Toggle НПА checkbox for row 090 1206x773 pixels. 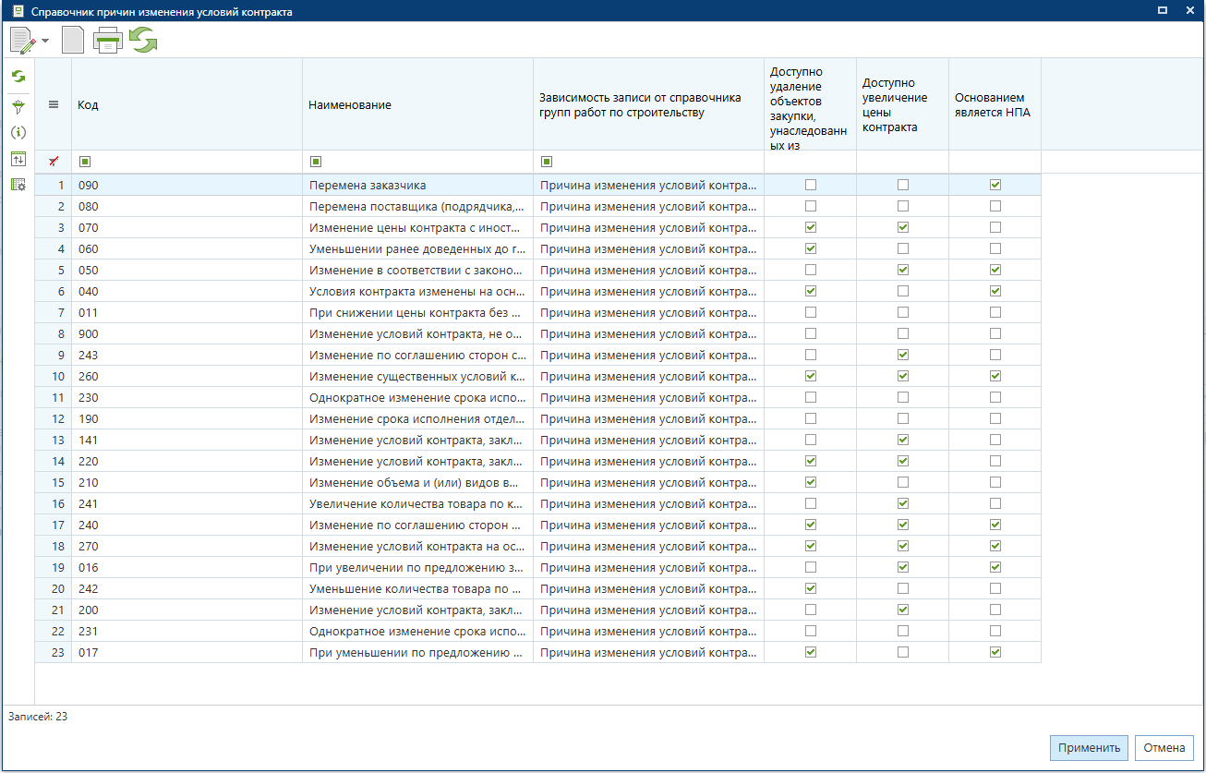(995, 185)
